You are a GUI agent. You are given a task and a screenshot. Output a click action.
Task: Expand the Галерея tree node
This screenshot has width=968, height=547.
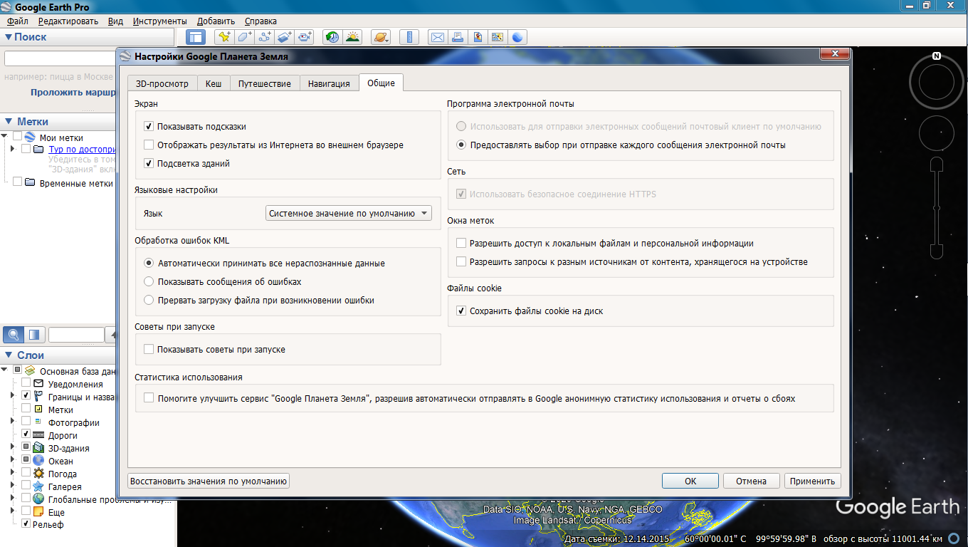12,485
